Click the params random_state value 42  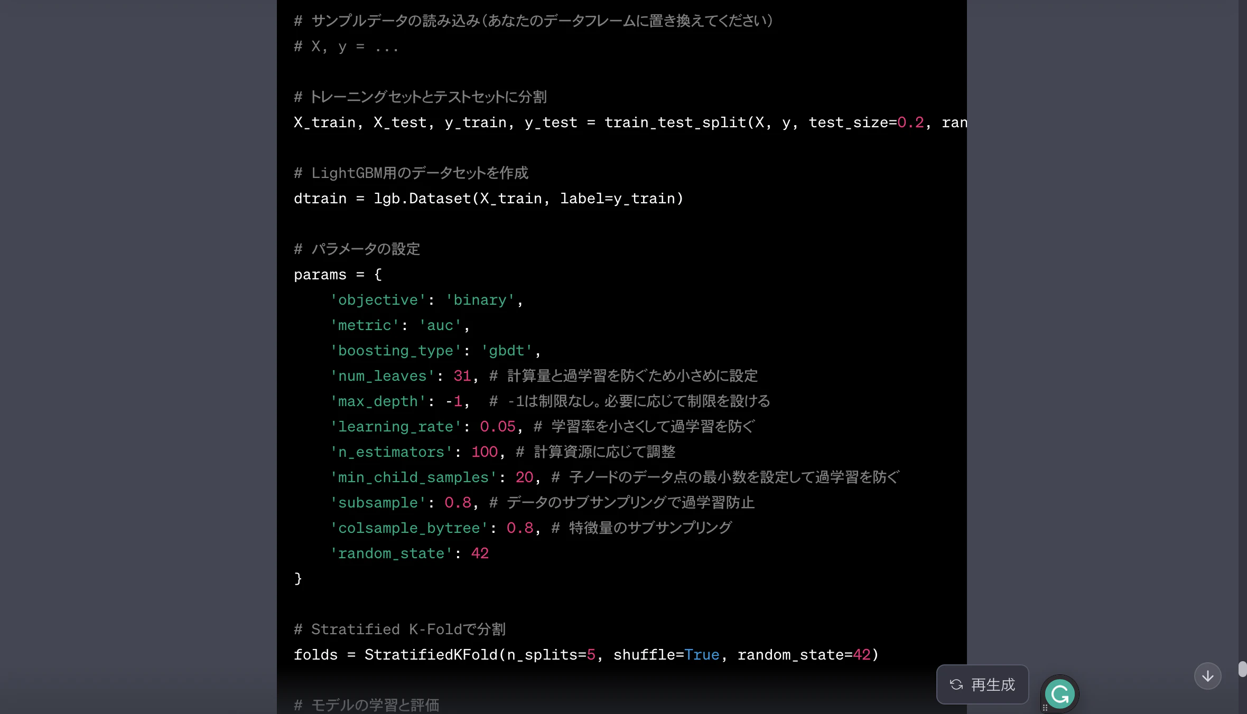[480, 553]
